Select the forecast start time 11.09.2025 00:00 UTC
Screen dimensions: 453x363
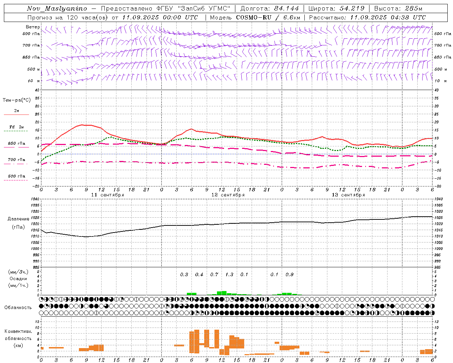pos(160,17)
